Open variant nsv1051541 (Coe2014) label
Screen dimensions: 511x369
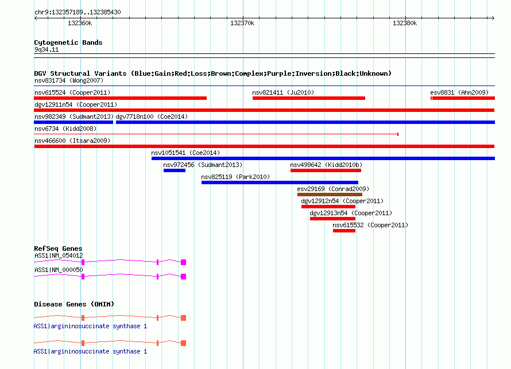pyautogui.click(x=185, y=153)
